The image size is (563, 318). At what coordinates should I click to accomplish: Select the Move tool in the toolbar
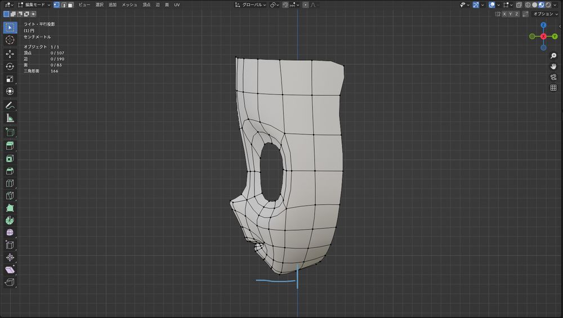[x=10, y=53]
